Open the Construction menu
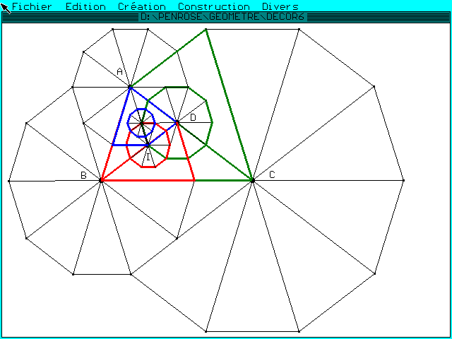 coord(213,6)
